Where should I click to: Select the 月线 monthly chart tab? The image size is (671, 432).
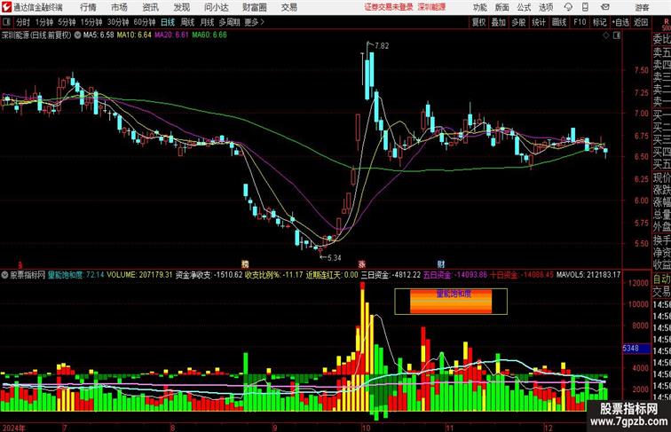click(x=207, y=22)
